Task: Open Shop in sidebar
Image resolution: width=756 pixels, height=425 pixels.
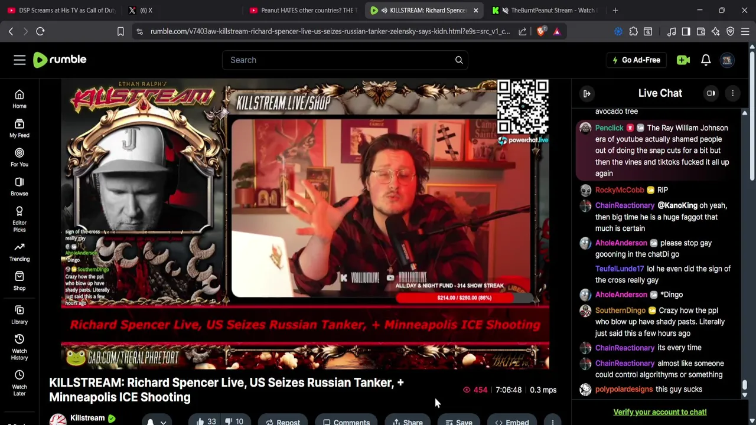Action: pyautogui.click(x=19, y=281)
